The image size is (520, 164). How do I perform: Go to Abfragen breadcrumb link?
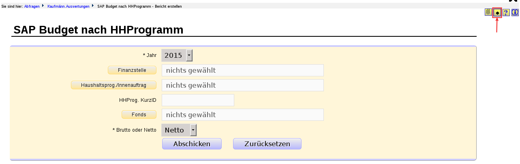pos(32,6)
